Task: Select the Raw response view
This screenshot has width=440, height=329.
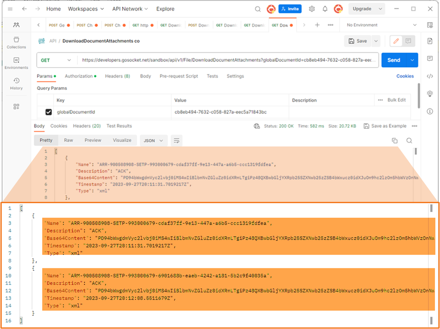Action: pyautogui.click(x=68, y=140)
